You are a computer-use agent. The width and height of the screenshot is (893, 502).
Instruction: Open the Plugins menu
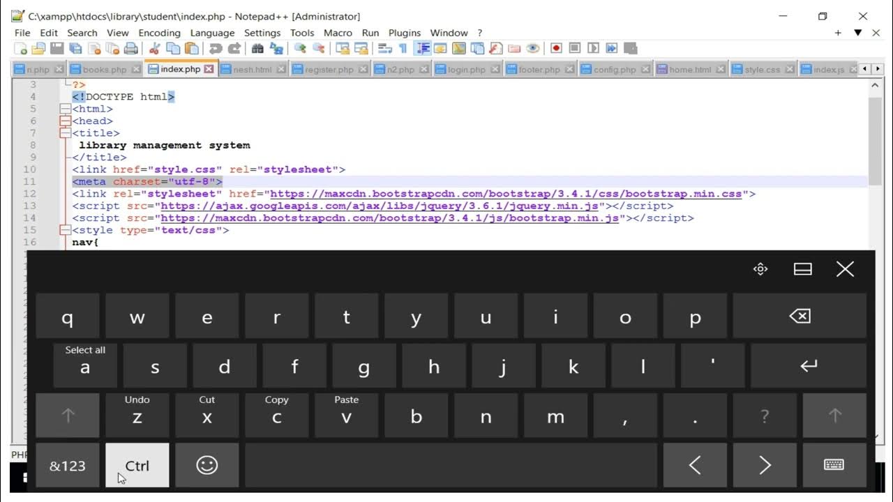[x=405, y=33]
